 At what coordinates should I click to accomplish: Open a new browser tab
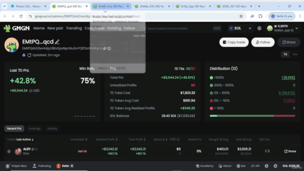(259, 6)
